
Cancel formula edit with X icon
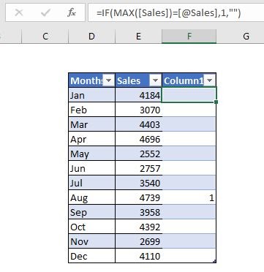pos(19,12)
